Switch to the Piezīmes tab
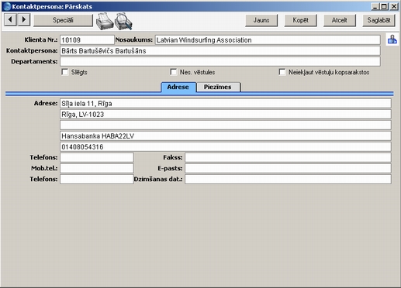401x288 pixels. pyautogui.click(x=218, y=87)
